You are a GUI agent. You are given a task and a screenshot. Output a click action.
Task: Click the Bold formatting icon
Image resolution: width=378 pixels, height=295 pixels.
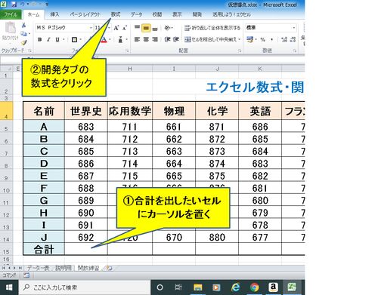coord(39,39)
